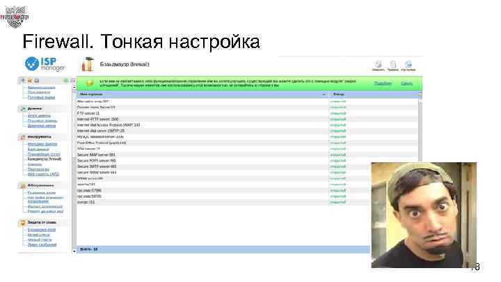Click the Инструменты section icon
Viewport: 501px width, 282px height.
point(23,137)
